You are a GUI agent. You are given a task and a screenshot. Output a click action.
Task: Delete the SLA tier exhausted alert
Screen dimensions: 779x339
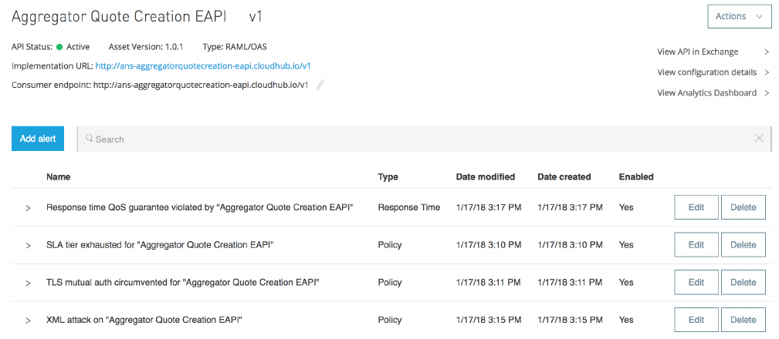point(743,245)
